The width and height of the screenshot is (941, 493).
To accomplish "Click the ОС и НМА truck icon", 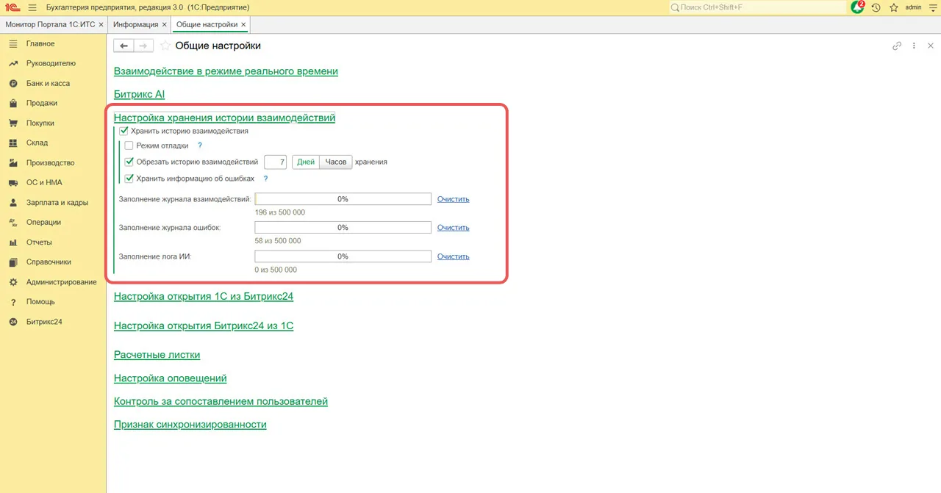I will pos(12,182).
